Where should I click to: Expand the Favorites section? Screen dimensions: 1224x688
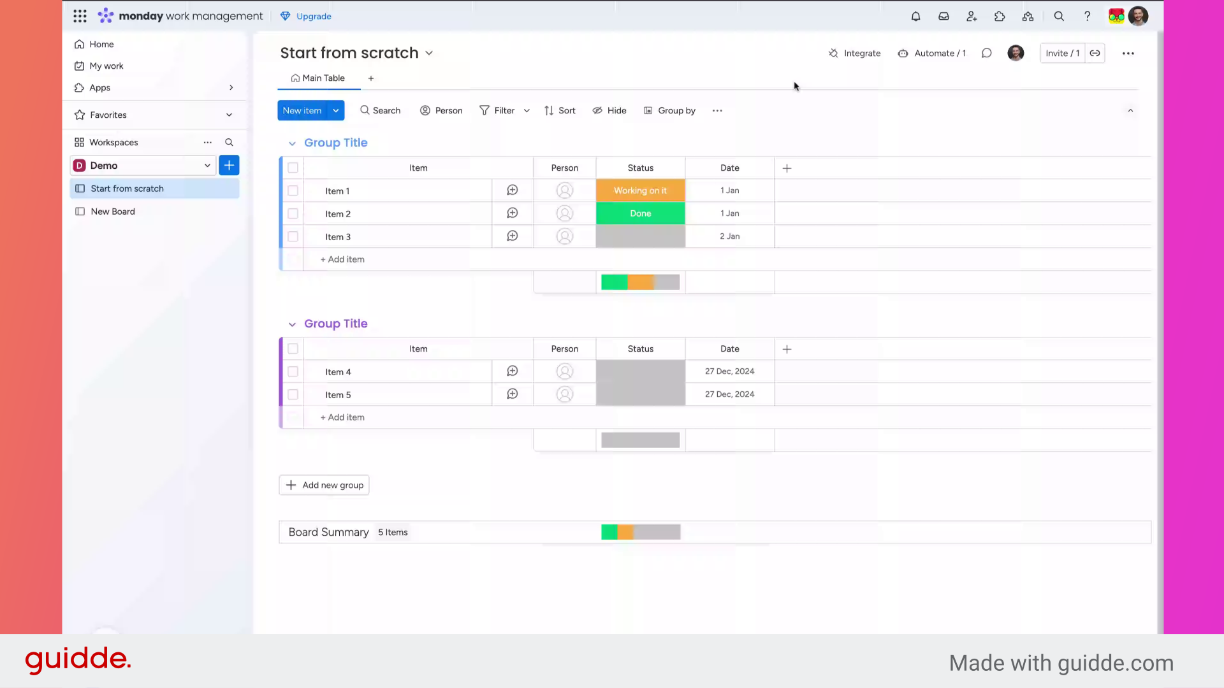point(229,115)
